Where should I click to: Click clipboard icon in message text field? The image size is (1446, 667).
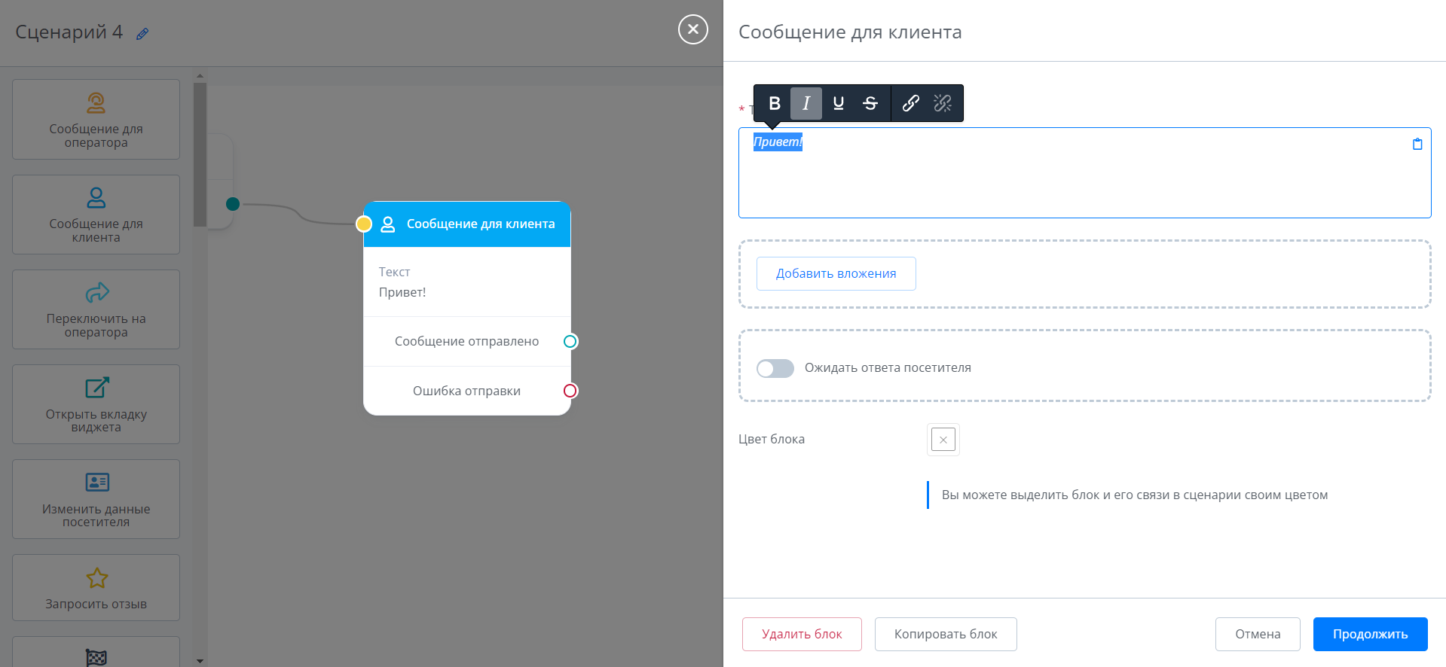1417,144
